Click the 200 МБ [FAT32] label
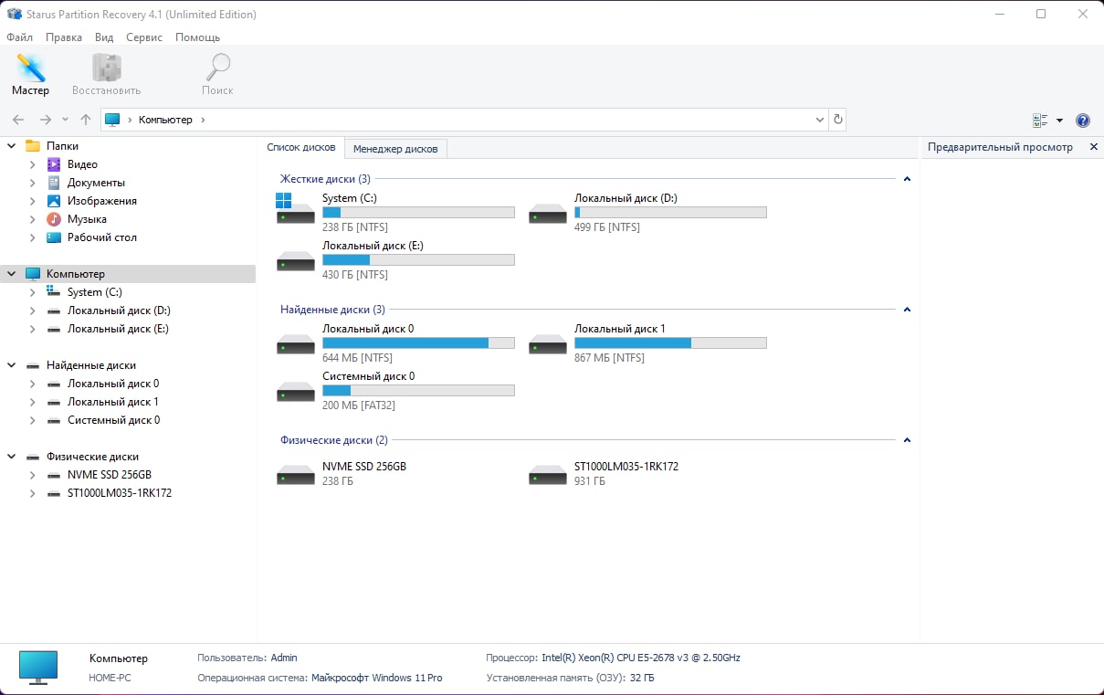This screenshot has width=1104, height=695. 359,405
